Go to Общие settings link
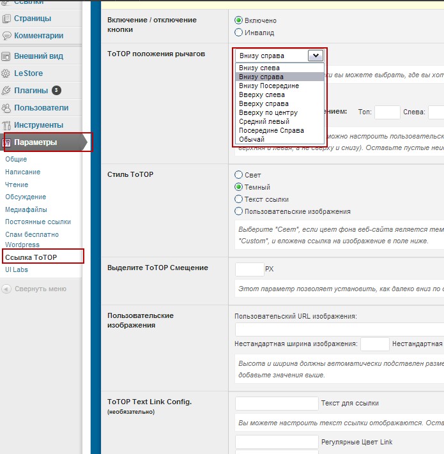 pyautogui.click(x=16, y=159)
